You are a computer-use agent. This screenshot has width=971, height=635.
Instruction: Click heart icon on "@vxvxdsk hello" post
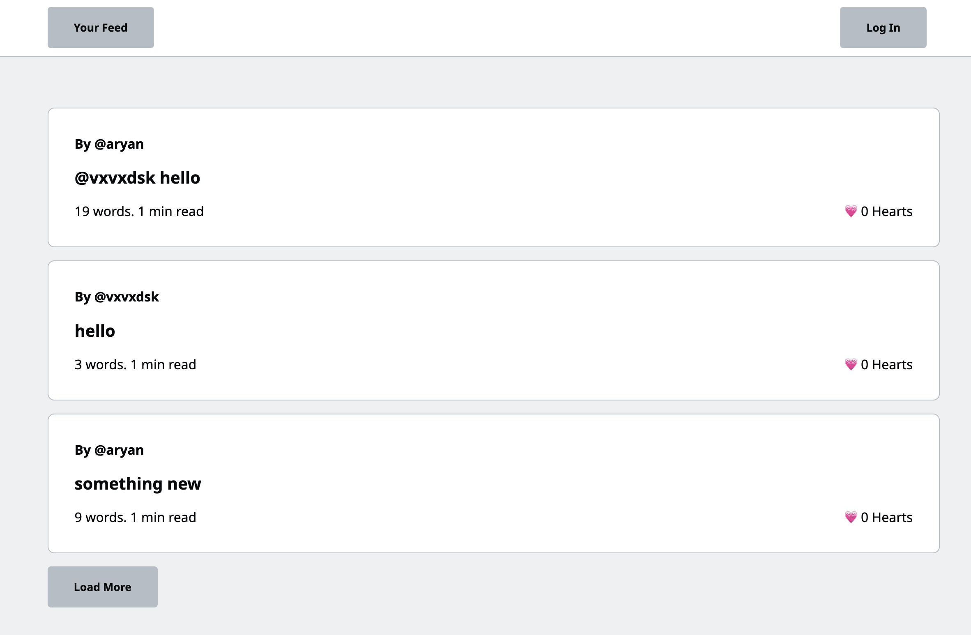851,212
